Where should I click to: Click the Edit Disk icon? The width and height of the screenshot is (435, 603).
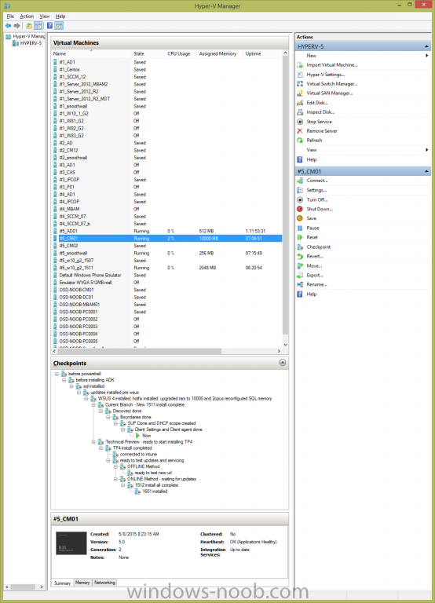(x=300, y=103)
